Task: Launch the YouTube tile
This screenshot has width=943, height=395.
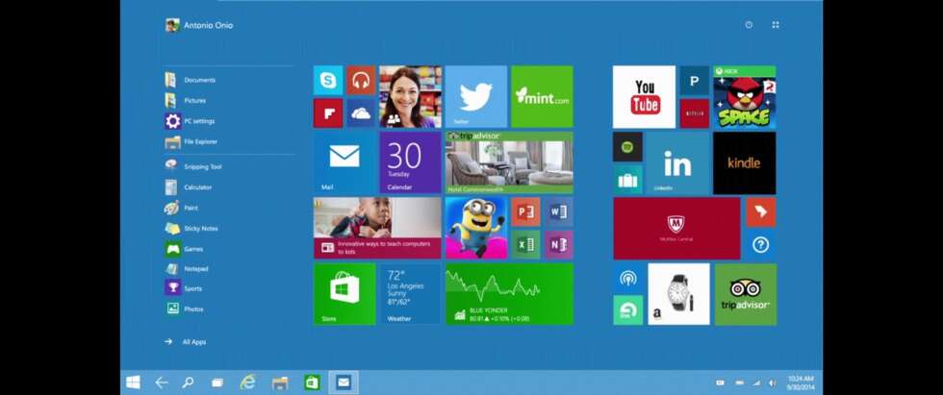Action: [x=644, y=97]
